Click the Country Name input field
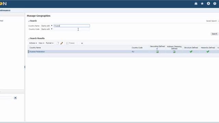 click(72, 26)
